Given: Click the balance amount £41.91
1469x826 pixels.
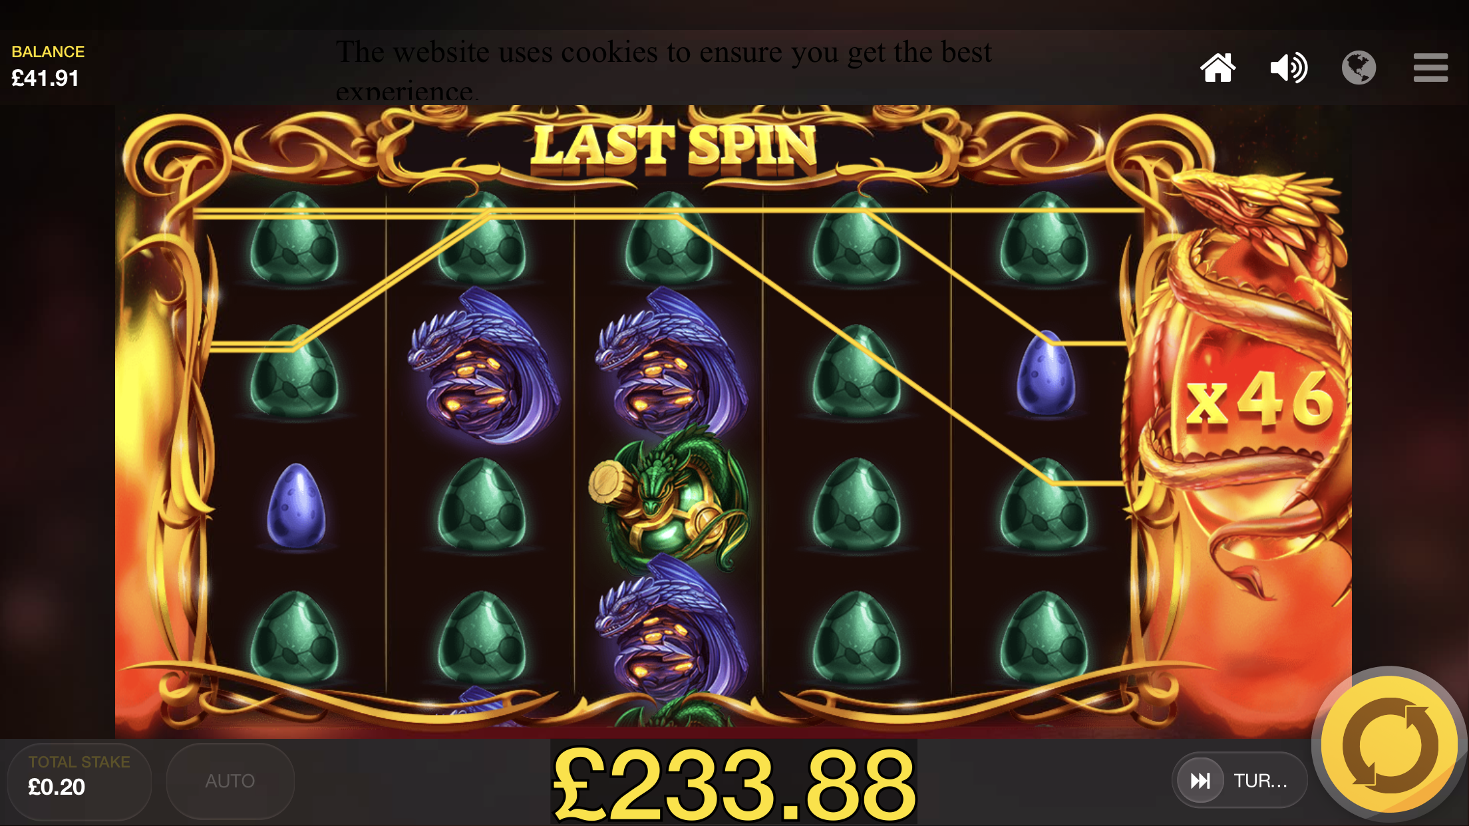Looking at the screenshot, I should 45,78.
